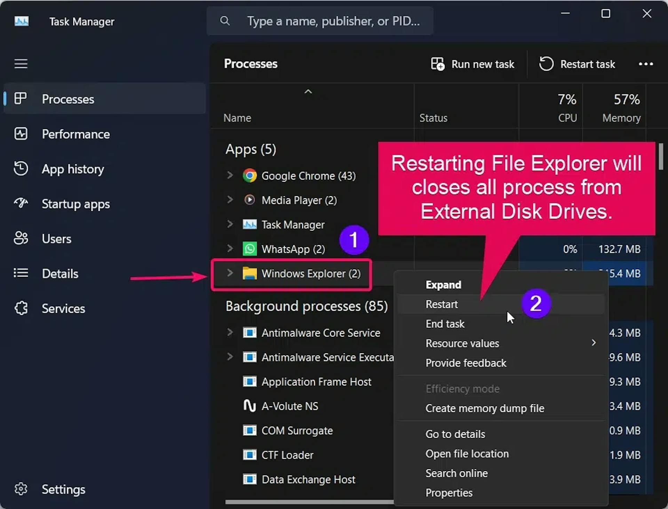Open the Details section
Image resolution: width=668 pixels, height=509 pixels.
coord(60,273)
